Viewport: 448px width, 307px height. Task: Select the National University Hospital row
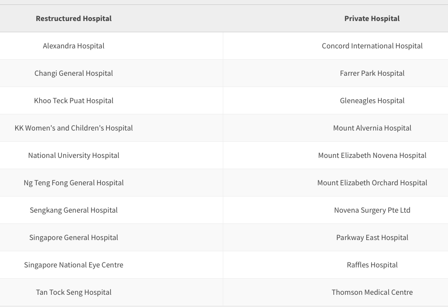click(x=74, y=155)
